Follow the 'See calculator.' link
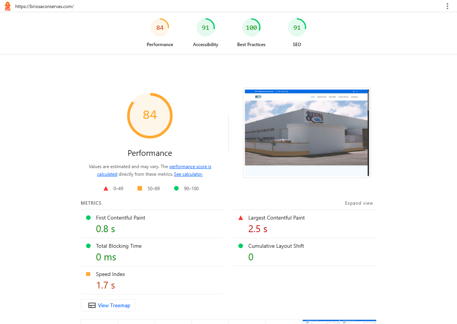The height and width of the screenshot is (324, 457). pyautogui.click(x=189, y=174)
